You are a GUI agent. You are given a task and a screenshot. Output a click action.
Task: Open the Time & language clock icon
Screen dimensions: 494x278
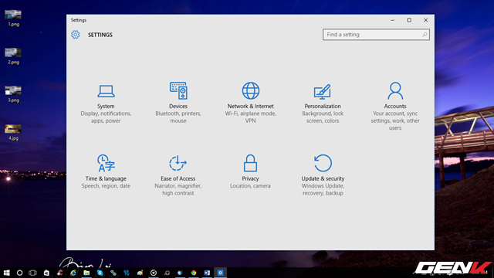click(x=106, y=163)
